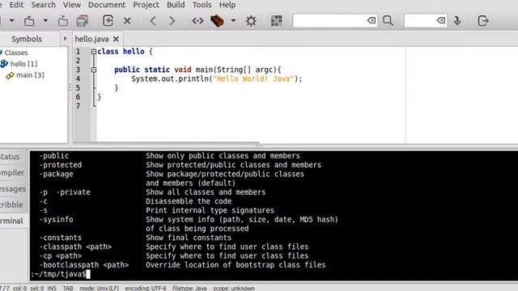Open the Search menu

(x=43, y=5)
